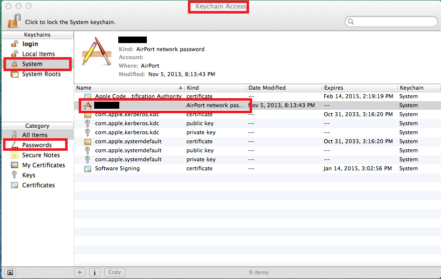This screenshot has width=441, height=279.
Task: Select the com.apple.kerberos.kdc public key row
Action: (258, 123)
